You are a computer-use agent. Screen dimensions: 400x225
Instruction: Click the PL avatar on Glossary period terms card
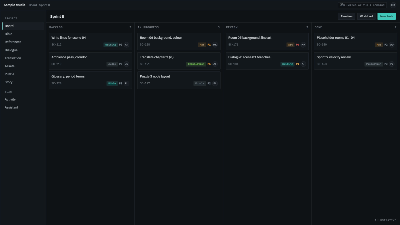click(126, 83)
